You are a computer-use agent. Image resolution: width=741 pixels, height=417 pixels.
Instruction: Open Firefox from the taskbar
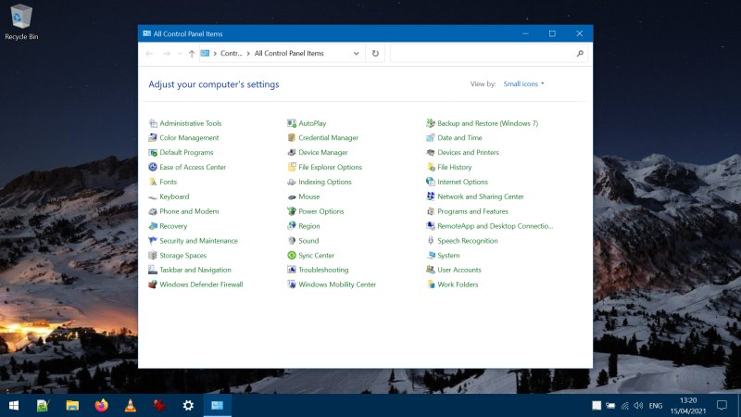point(101,405)
